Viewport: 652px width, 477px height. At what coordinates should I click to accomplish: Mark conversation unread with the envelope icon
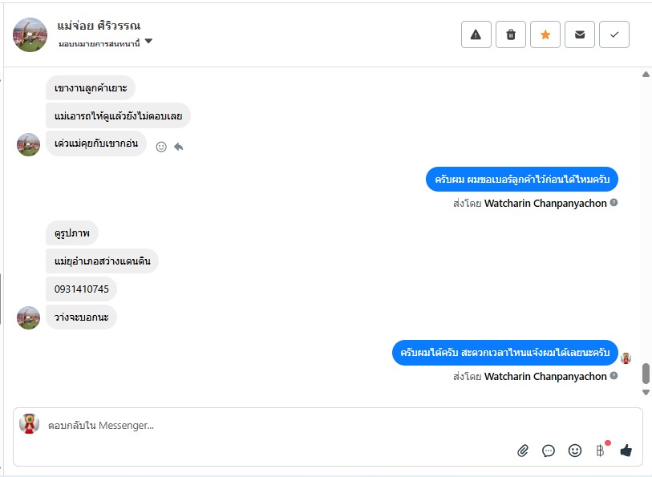click(580, 34)
